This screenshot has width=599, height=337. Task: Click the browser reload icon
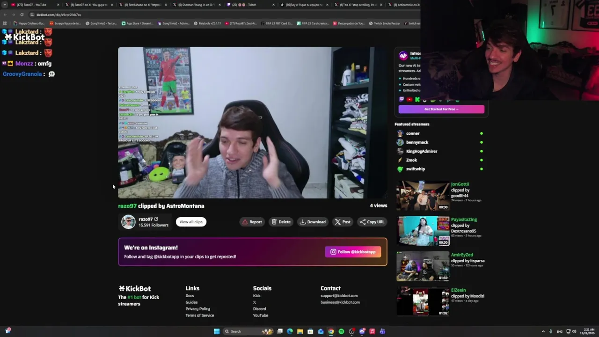[22, 15]
